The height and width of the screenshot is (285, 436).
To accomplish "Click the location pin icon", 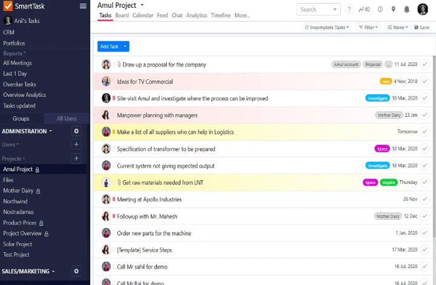I will [393, 10].
